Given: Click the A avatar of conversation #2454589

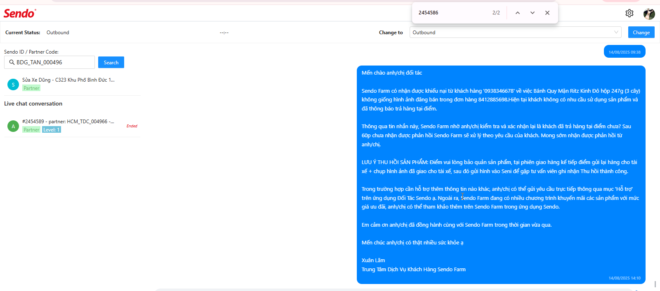Looking at the screenshot, I should (x=13, y=126).
